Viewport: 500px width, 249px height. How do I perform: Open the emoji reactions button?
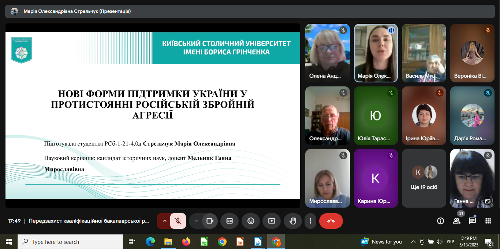coord(251,221)
